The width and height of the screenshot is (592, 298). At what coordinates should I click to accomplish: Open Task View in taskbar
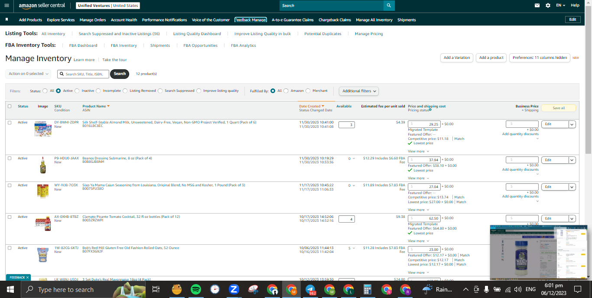point(156,289)
